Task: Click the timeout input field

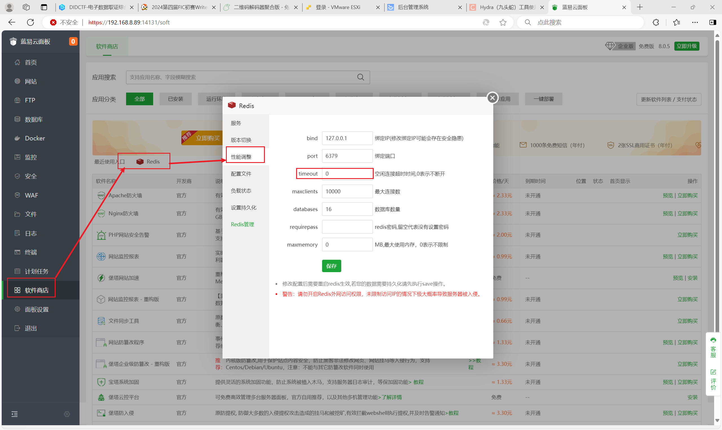Action: point(347,174)
